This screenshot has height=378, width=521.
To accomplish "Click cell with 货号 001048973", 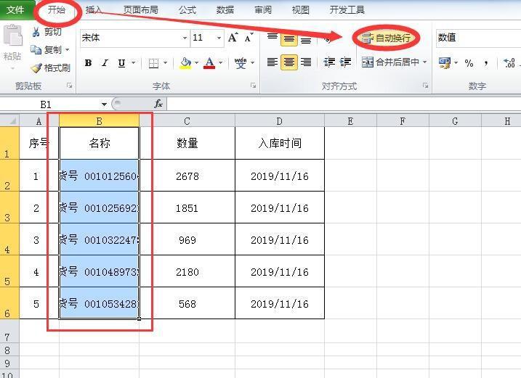I will pos(99,272).
